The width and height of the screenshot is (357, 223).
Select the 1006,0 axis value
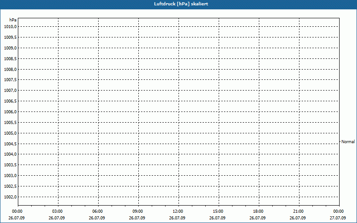(x=10, y=112)
